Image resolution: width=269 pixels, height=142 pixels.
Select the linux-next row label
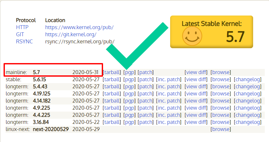pos(18,129)
